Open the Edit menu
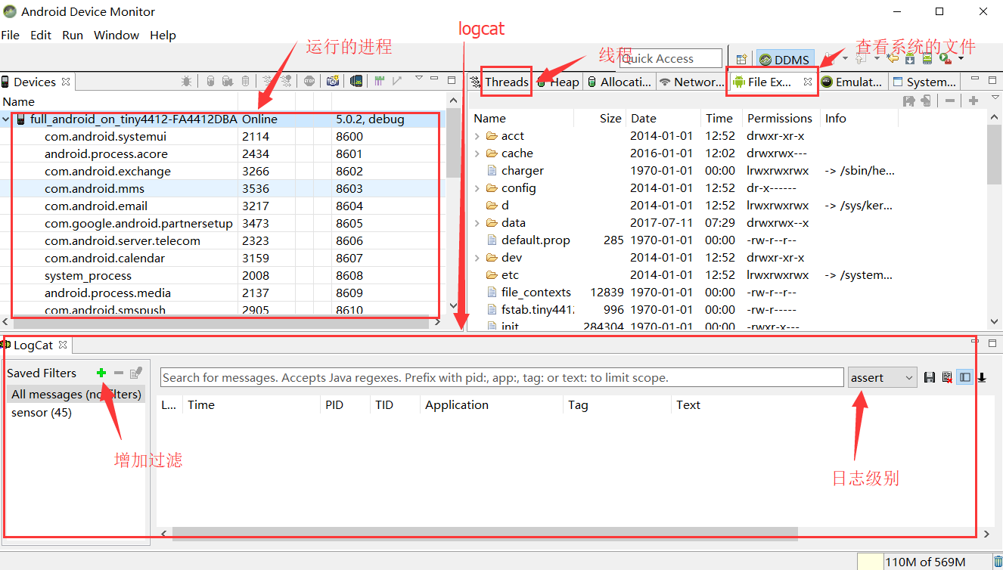Viewport: 1003px width, 570px height. point(41,35)
